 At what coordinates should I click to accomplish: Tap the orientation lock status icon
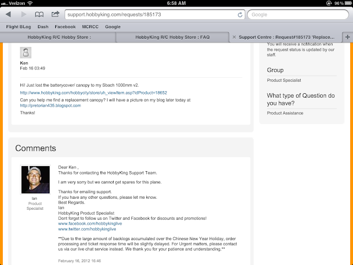[x=329, y=3]
